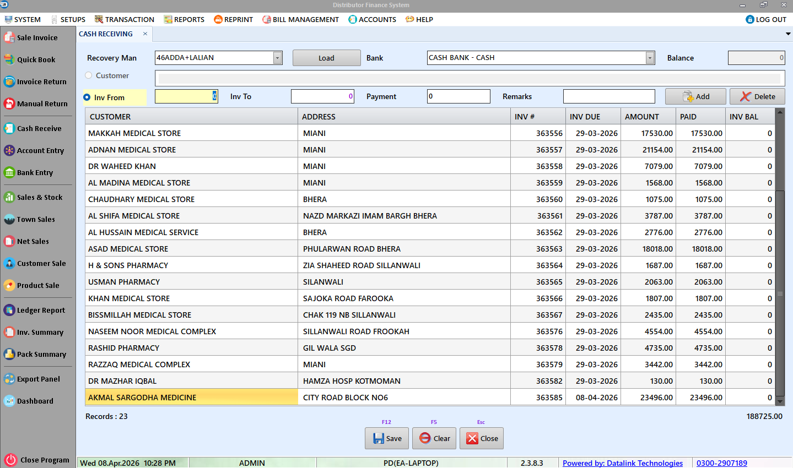Open Manual Return sidebar icon
The width and height of the screenshot is (793, 468).
coord(9,104)
